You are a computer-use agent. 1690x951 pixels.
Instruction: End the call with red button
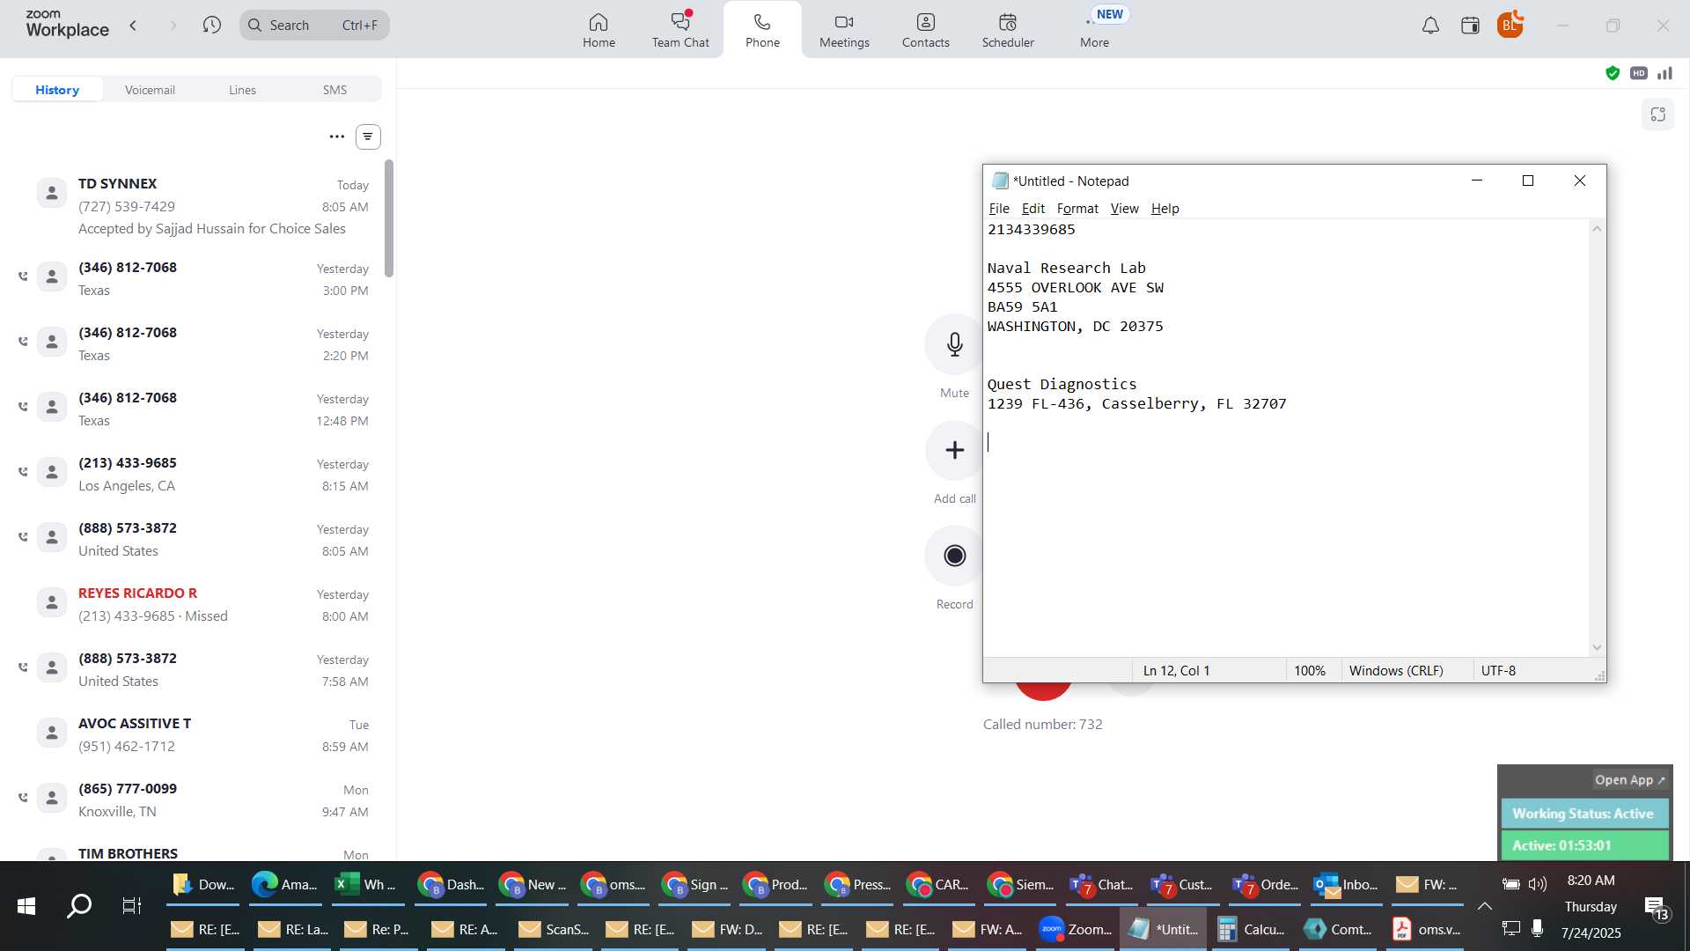pos(1043,691)
